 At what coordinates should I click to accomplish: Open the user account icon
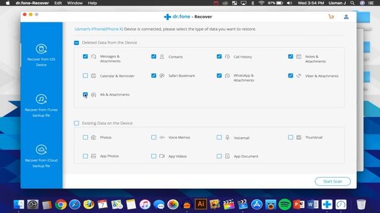(x=346, y=17)
